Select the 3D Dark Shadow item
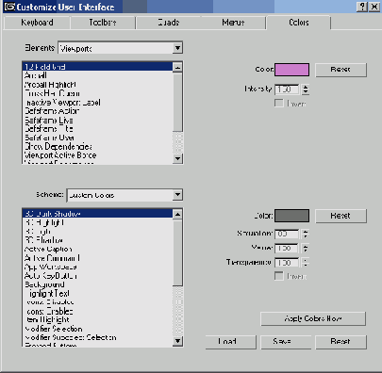The image size is (382, 373). click(x=98, y=214)
